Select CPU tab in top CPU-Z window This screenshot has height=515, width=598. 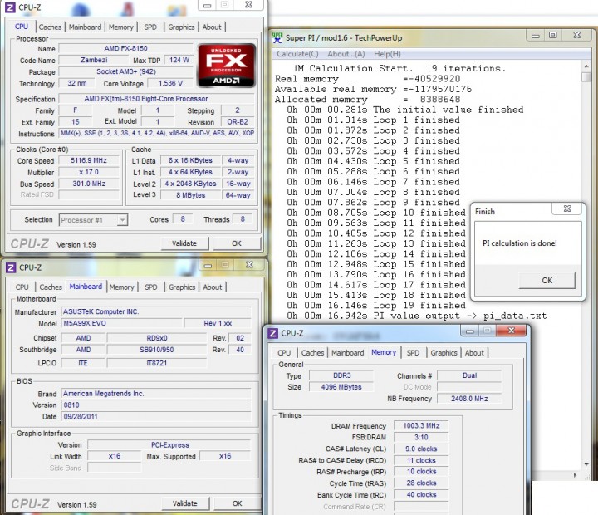pyautogui.click(x=22, y=27)
